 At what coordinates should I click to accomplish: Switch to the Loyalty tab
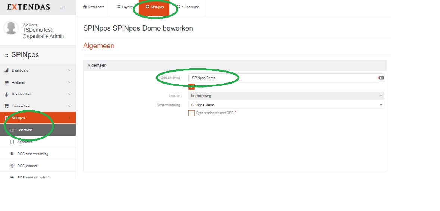coord(125,7)
